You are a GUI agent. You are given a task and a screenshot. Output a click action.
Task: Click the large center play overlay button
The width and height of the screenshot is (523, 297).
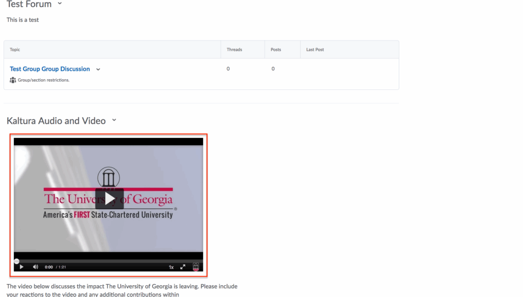109,199
